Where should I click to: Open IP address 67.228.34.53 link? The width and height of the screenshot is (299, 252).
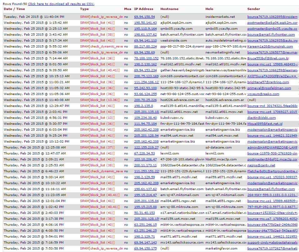point(144,154)
